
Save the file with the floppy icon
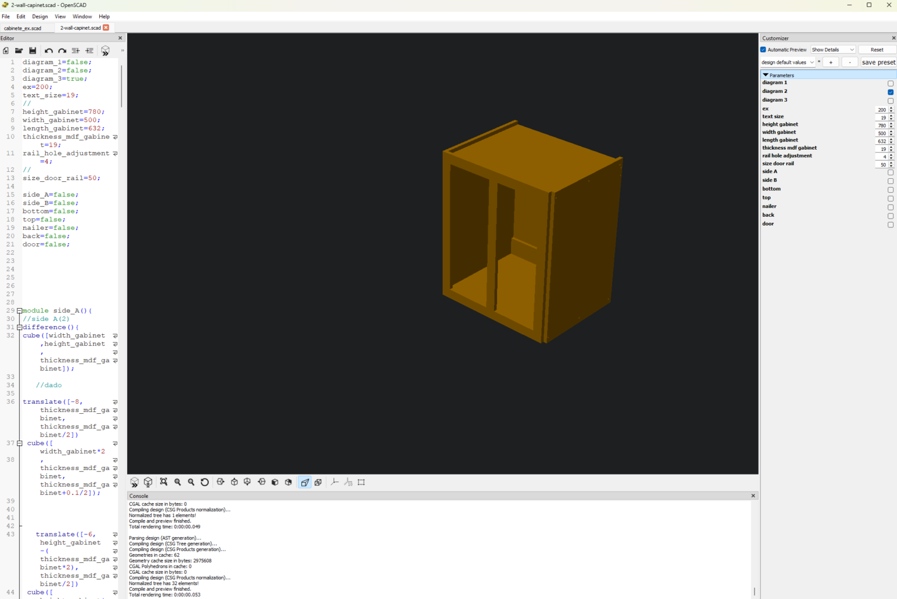(33, 51)
